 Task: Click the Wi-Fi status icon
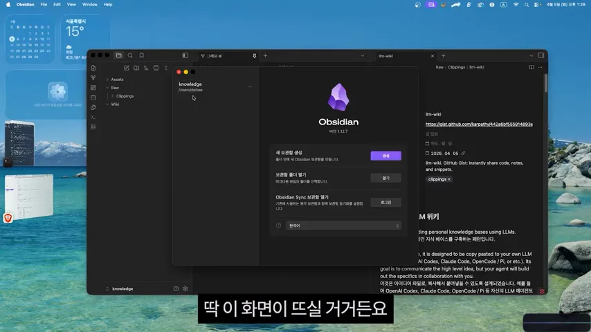pos(516,5)
